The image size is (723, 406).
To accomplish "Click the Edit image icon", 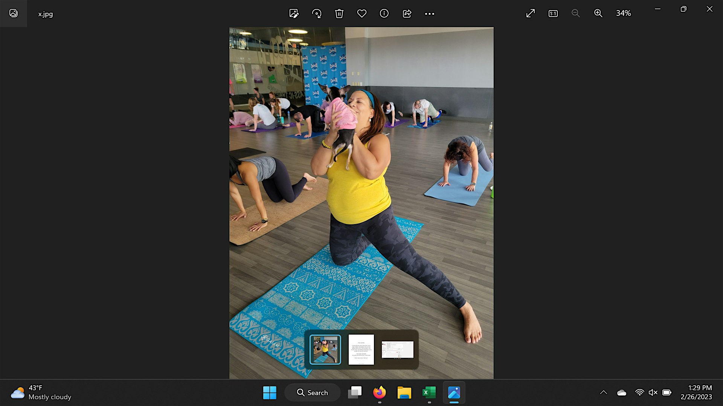I will pyautogui.click(x=294, y=14).
